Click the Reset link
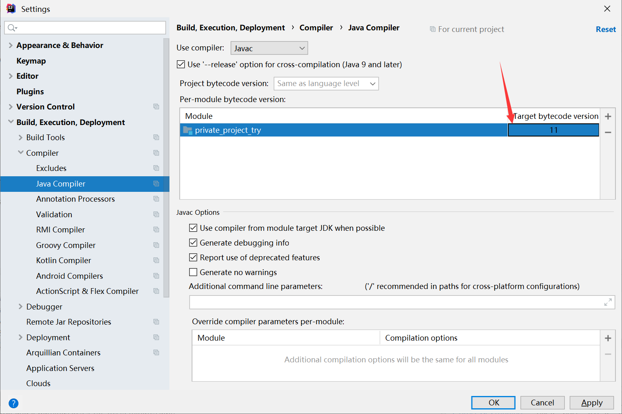This screenshot has width=622, height=414. tap(606, 29)
